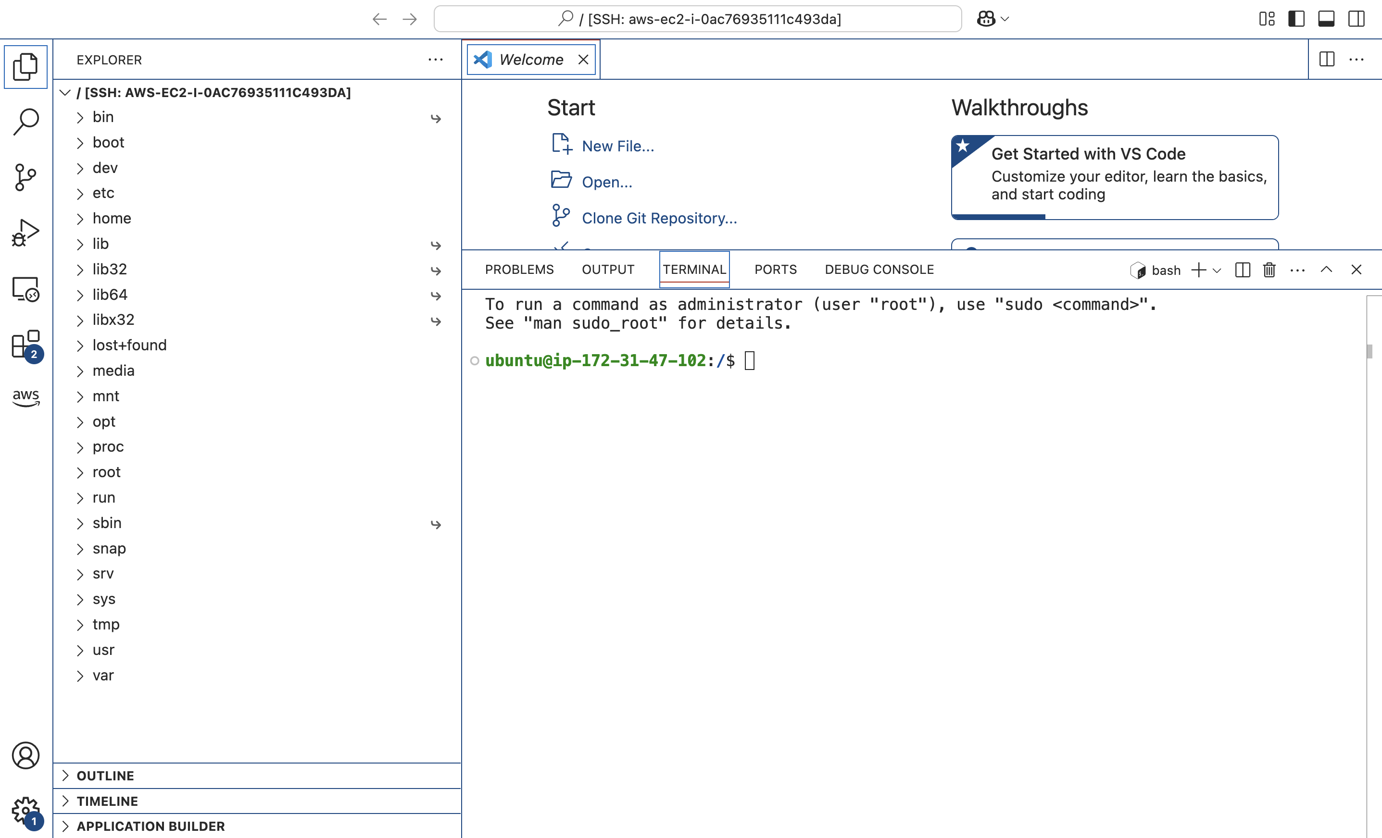Open the Copilot chat icon in title bar
The width and height of the screenshot is (1382, 838).
click(985, 19)
